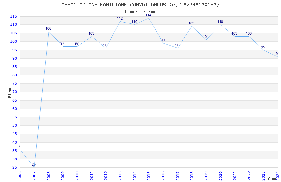Image resolution: width=281 pixels, height=182 pixels.
Task: Select the data point labeled 25
Action: point(34,164)
